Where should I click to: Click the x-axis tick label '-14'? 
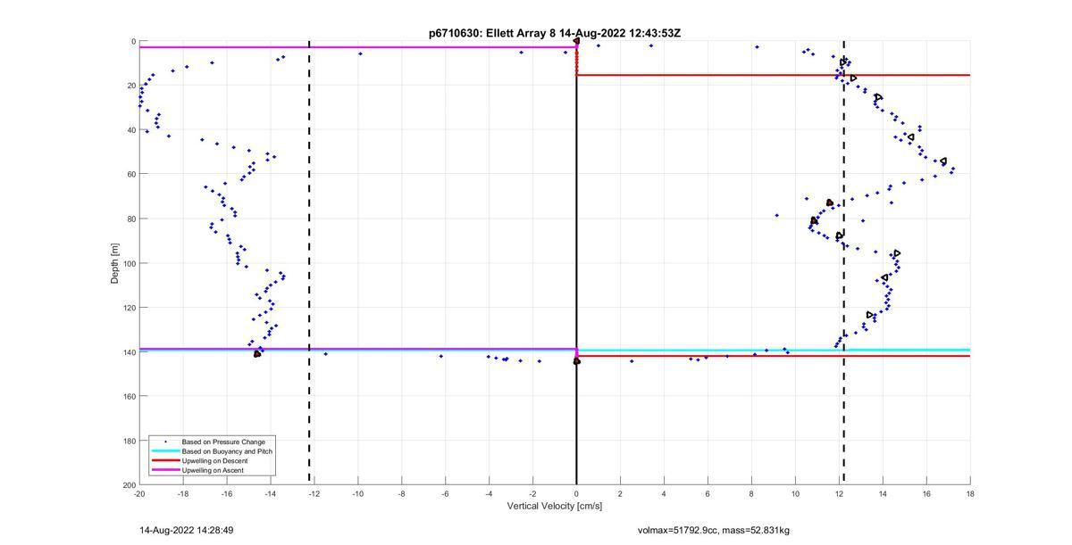[271, 493]
